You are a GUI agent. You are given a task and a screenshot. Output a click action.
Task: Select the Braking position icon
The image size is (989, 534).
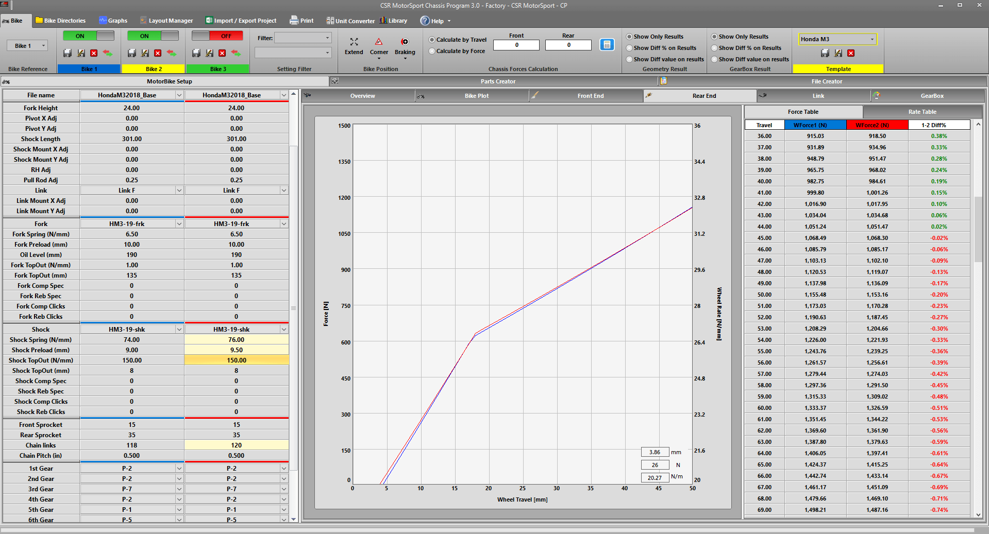click(405, 42)
